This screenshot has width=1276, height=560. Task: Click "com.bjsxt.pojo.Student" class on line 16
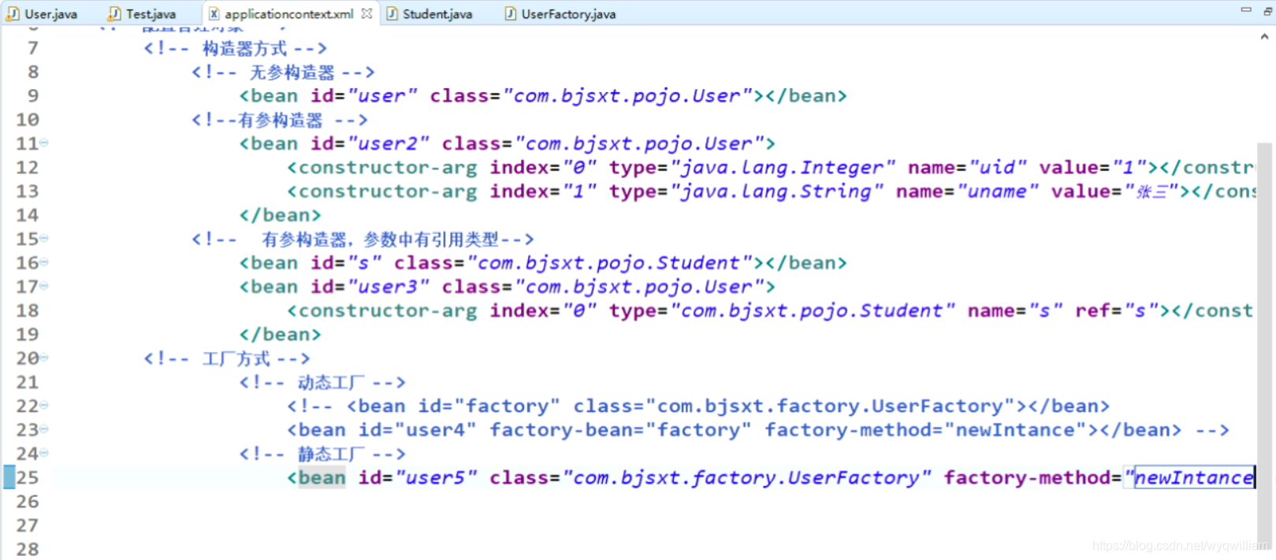pos(609,263)
